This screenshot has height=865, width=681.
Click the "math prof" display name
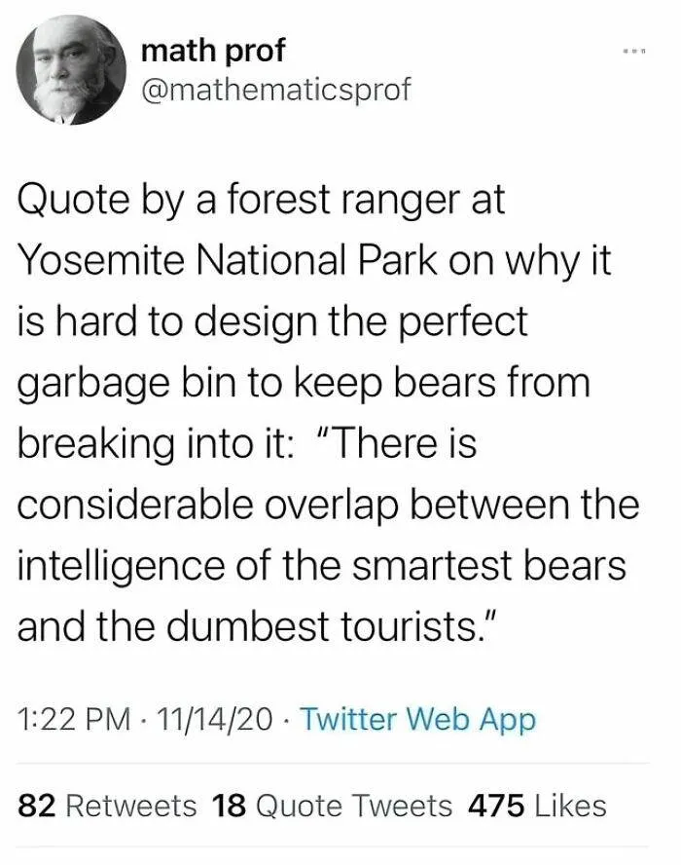tap(212, 49)
